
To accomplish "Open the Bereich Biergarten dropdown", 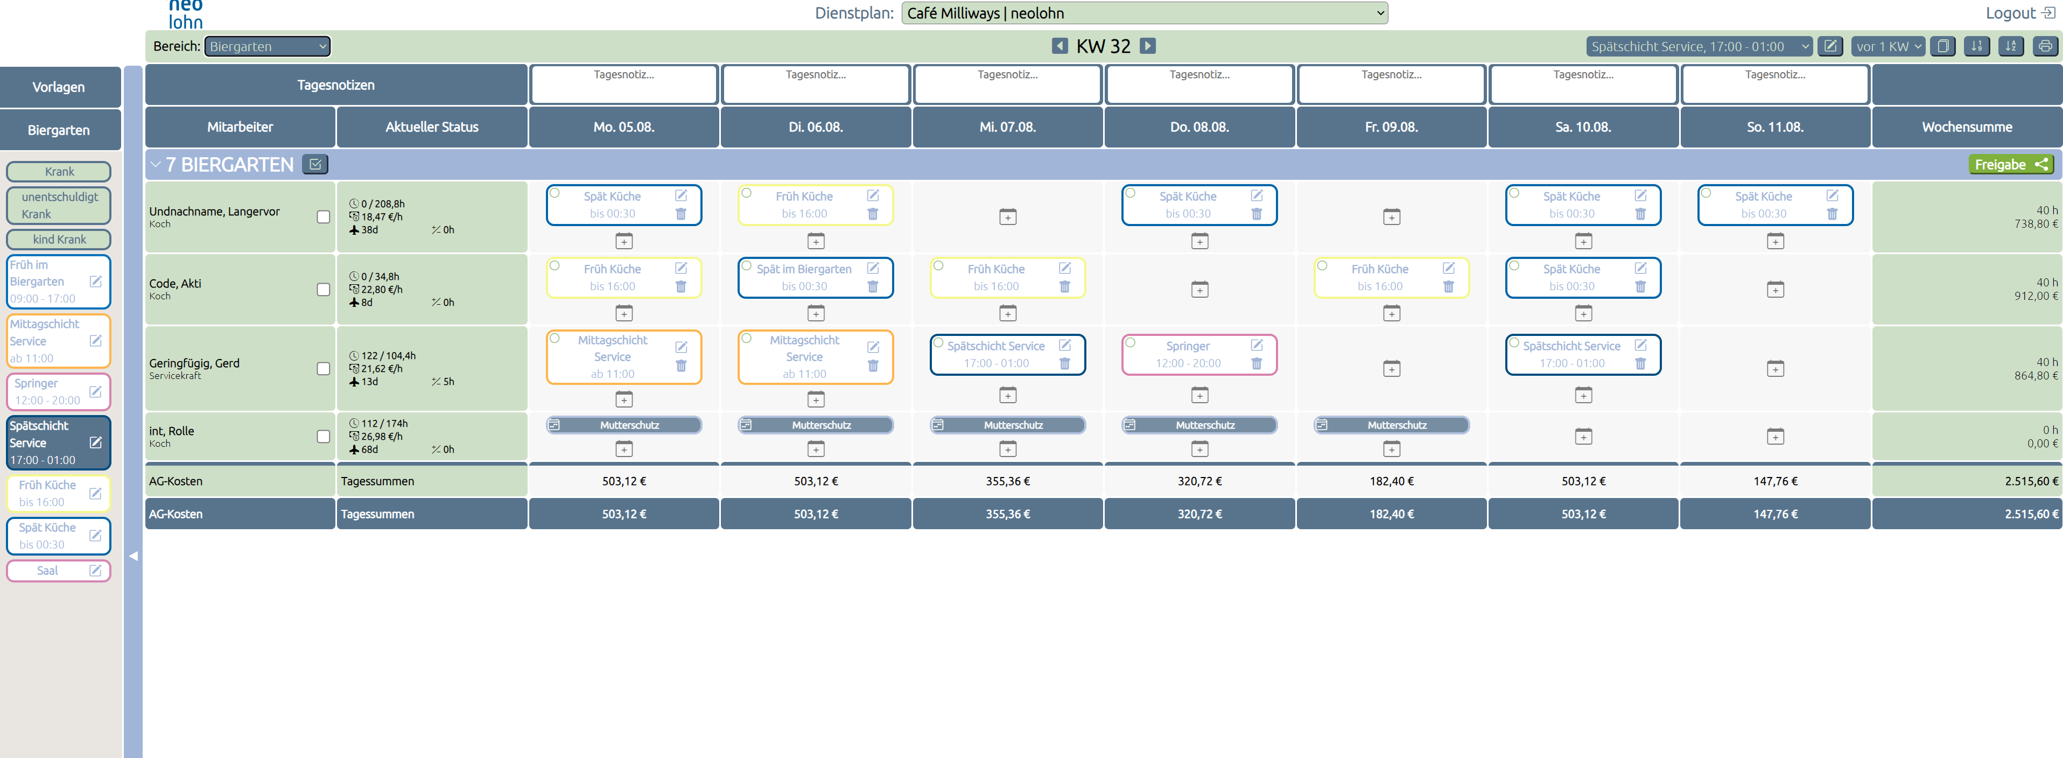I will click(268, 46).
